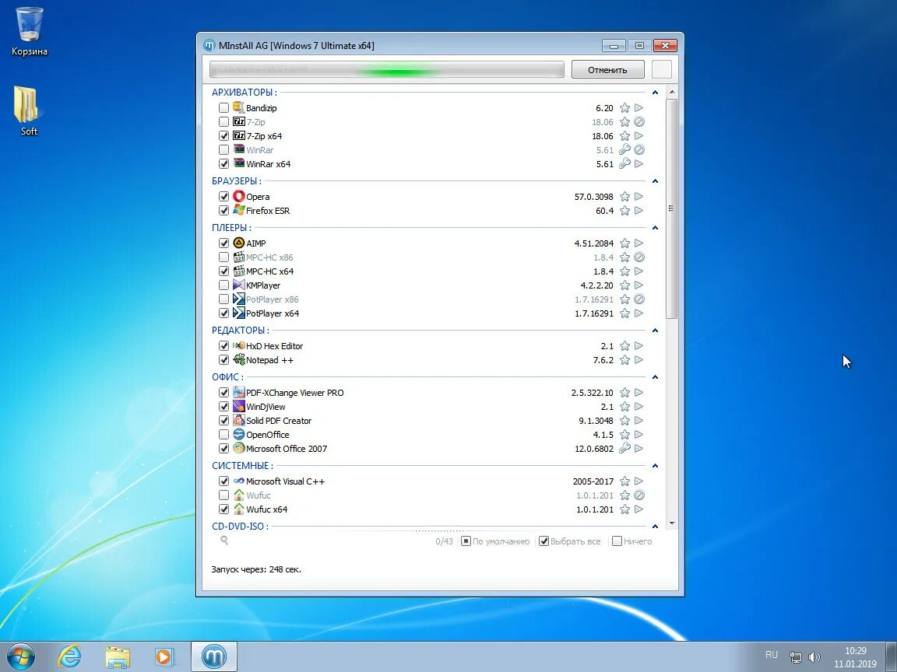Collapse the СИСТЕМНЫЕ section

[655, 466]
